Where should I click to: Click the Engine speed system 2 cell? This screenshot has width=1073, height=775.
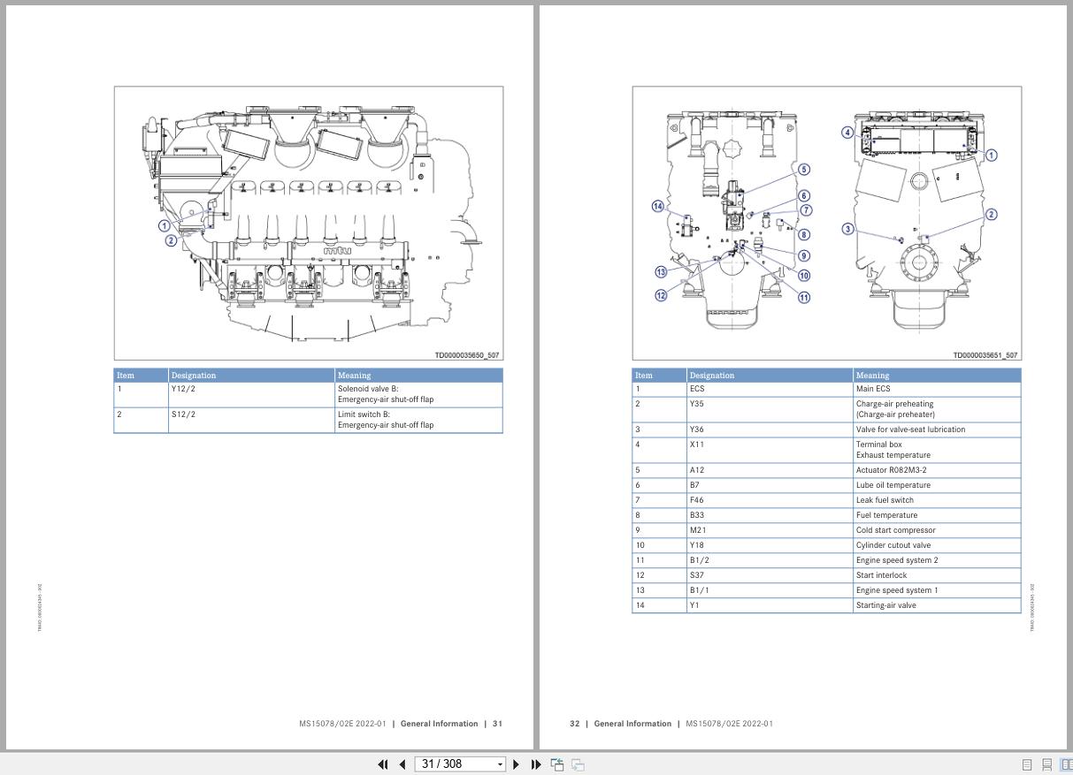[x=937, y=560]
